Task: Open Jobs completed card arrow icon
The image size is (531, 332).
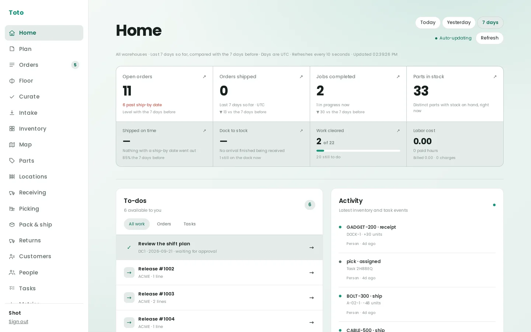Action: pos(398,77)
